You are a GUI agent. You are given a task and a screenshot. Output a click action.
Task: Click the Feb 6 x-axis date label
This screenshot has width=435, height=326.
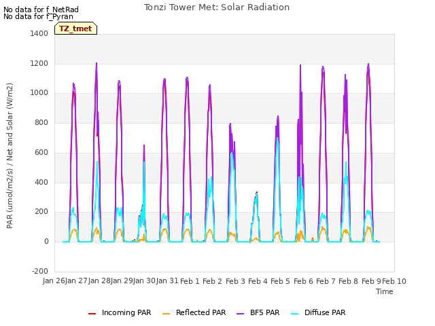[x=303, y=281]
